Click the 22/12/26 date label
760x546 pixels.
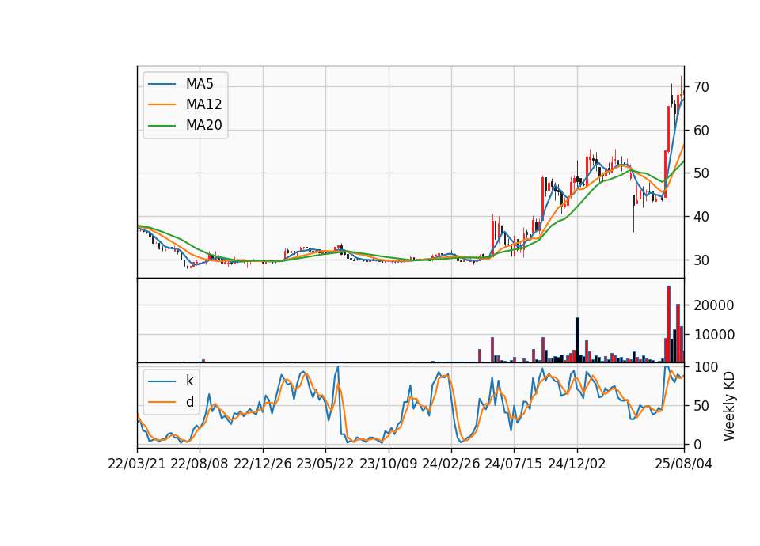click(263, 464)
